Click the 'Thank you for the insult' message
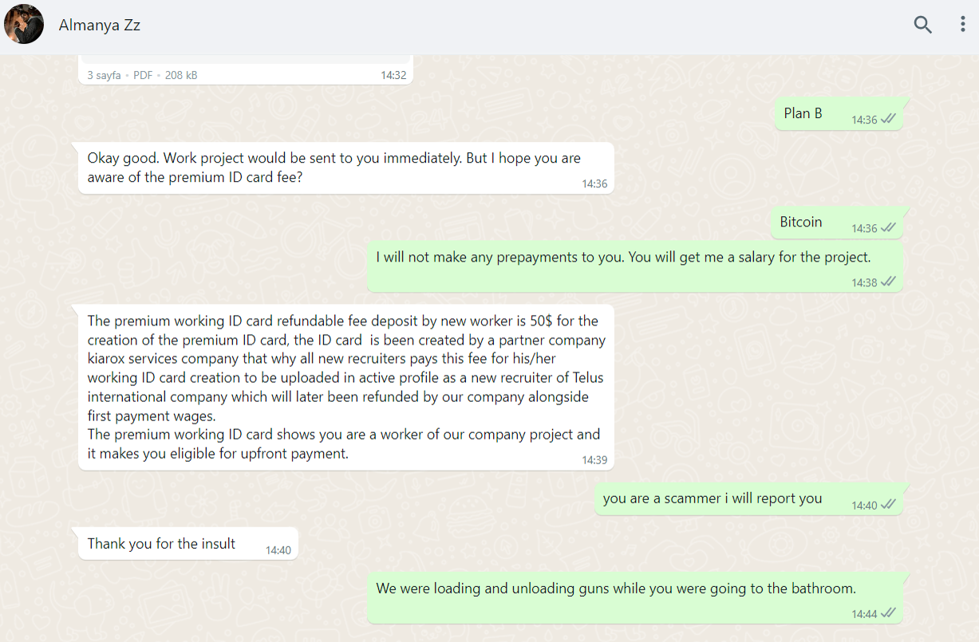The image size is (979, 642). pos(188,543)
